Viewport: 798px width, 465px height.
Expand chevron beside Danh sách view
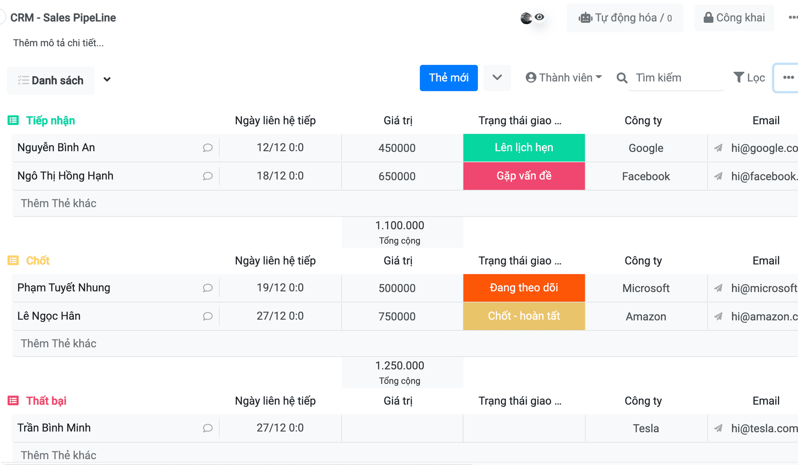point(107,79)
